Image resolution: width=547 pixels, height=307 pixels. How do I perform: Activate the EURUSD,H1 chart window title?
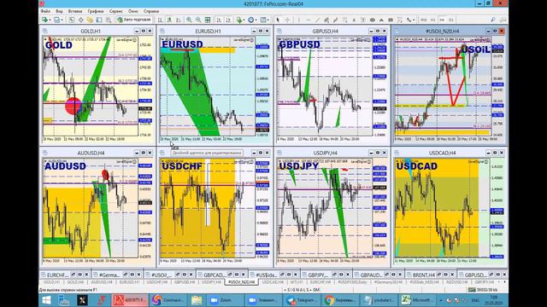208,31
